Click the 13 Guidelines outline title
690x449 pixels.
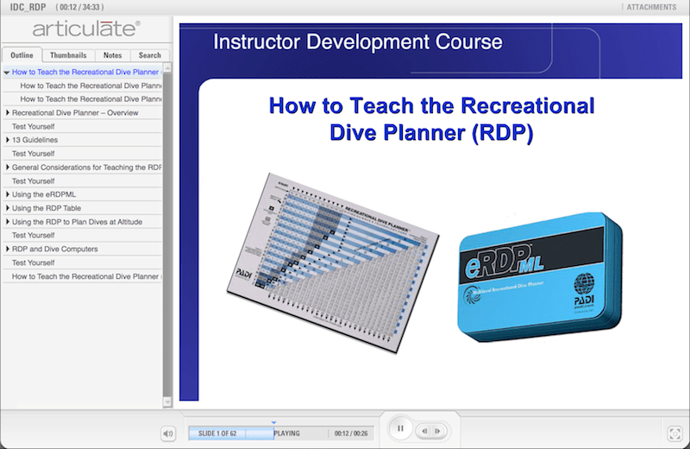point(34,140)
